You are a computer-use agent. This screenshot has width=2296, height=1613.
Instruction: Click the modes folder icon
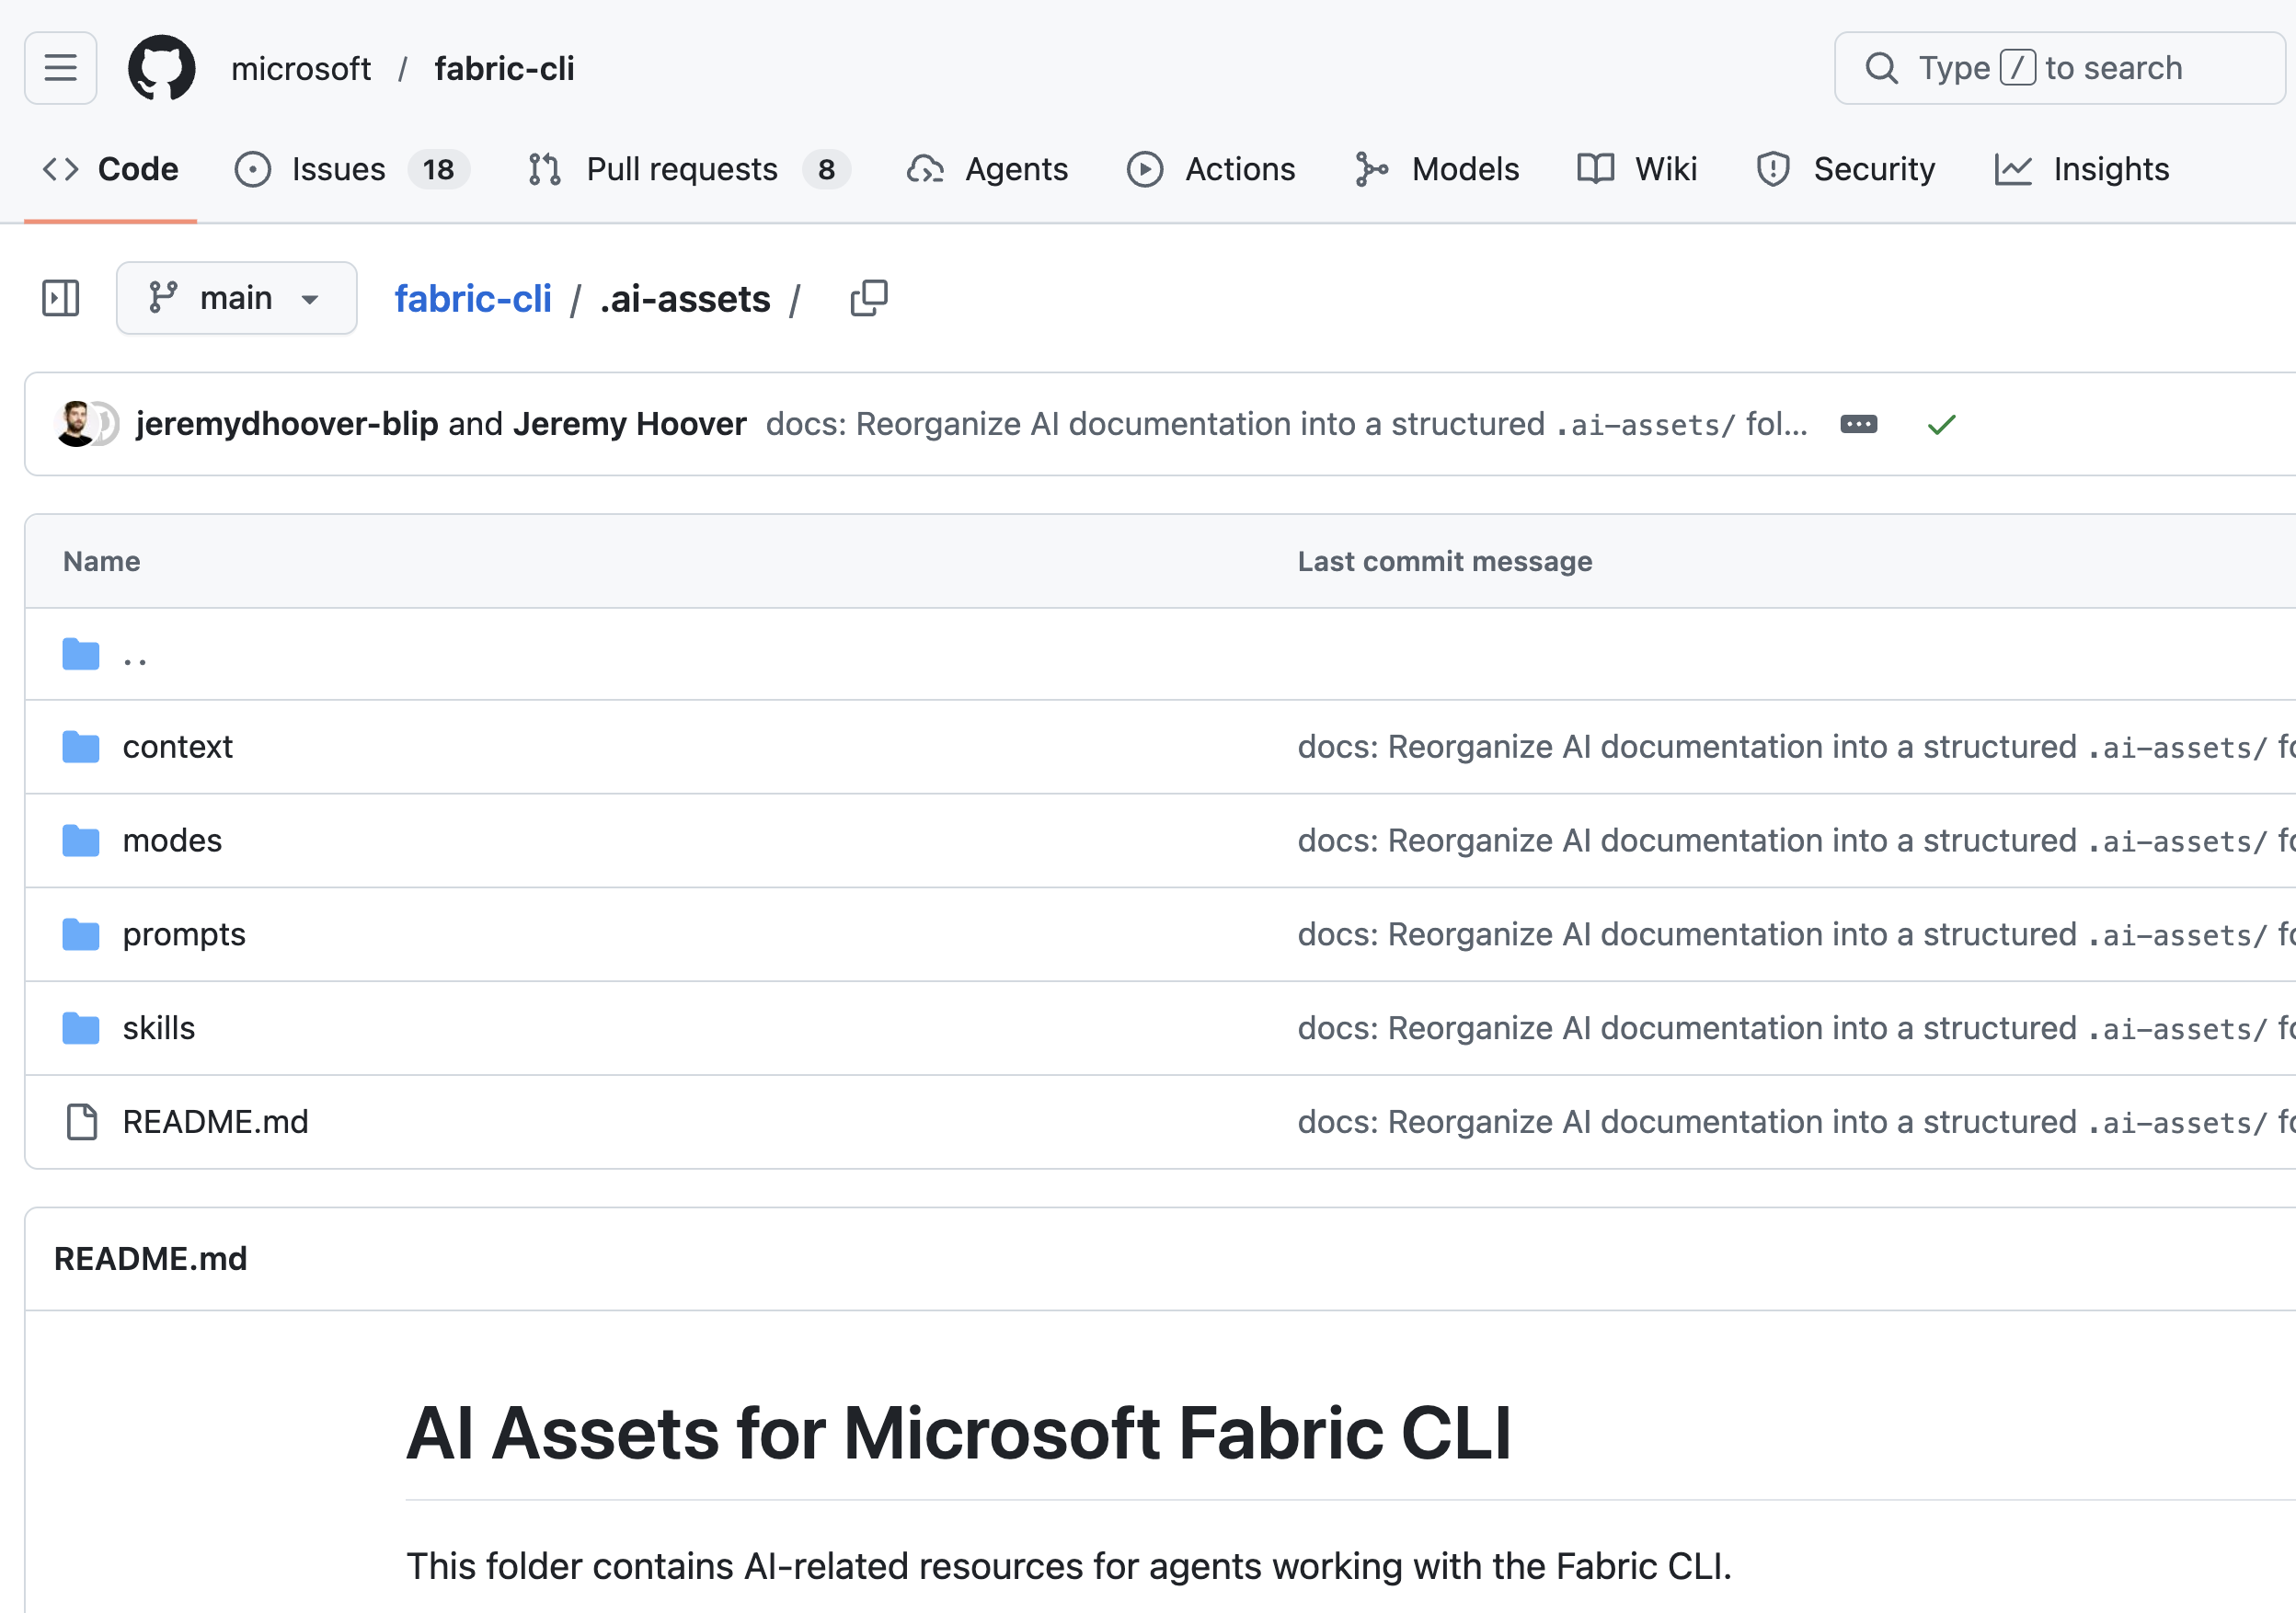coord(81,841)
